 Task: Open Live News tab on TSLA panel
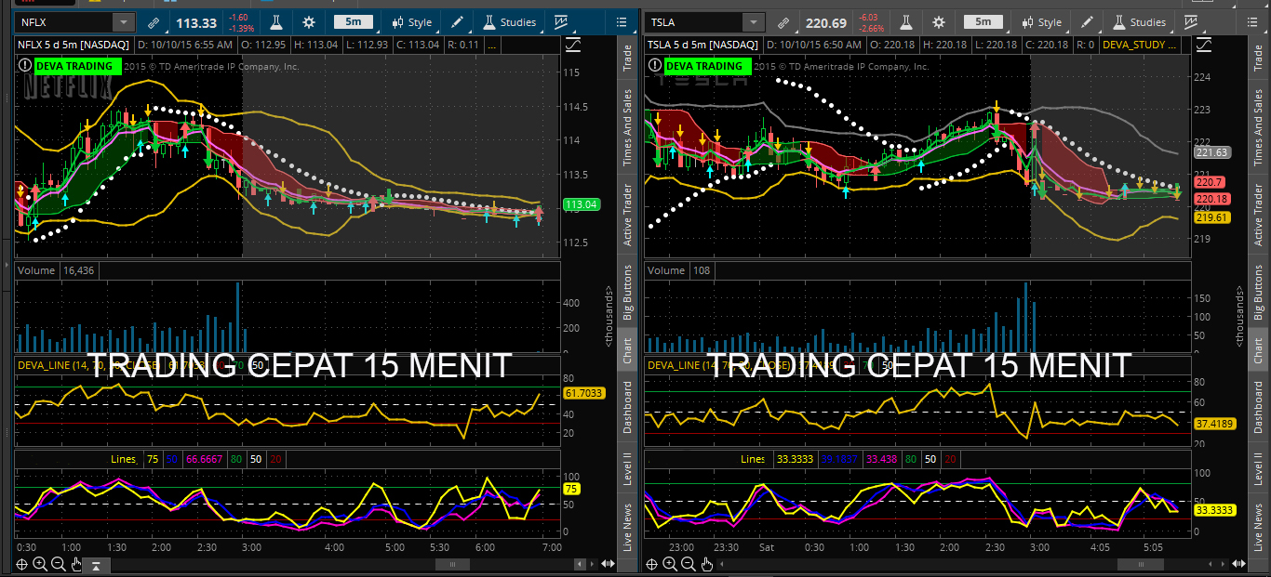coord(1258,528)
